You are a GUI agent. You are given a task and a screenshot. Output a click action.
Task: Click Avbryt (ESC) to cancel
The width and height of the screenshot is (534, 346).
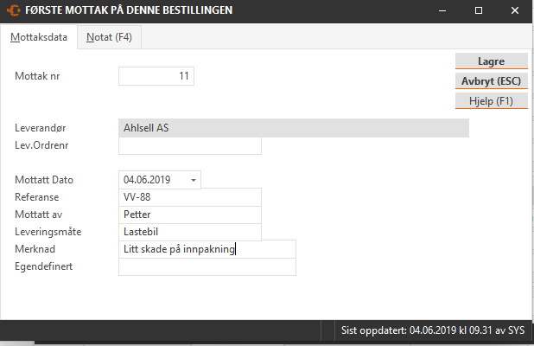pyautogui.click(x=491, y=81)
